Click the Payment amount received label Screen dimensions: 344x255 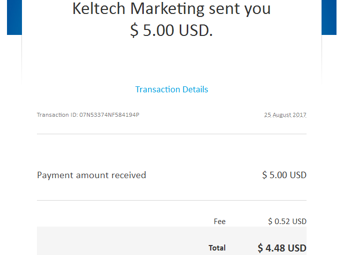pos(91,175)
